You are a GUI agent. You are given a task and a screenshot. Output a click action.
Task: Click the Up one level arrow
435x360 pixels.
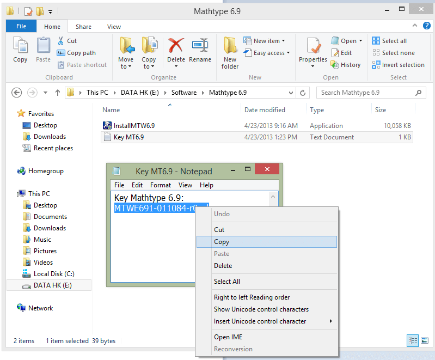click(x=57, y=93)
